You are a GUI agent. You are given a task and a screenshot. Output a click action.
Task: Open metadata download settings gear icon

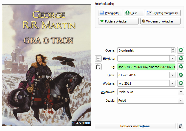coord(181,126)
